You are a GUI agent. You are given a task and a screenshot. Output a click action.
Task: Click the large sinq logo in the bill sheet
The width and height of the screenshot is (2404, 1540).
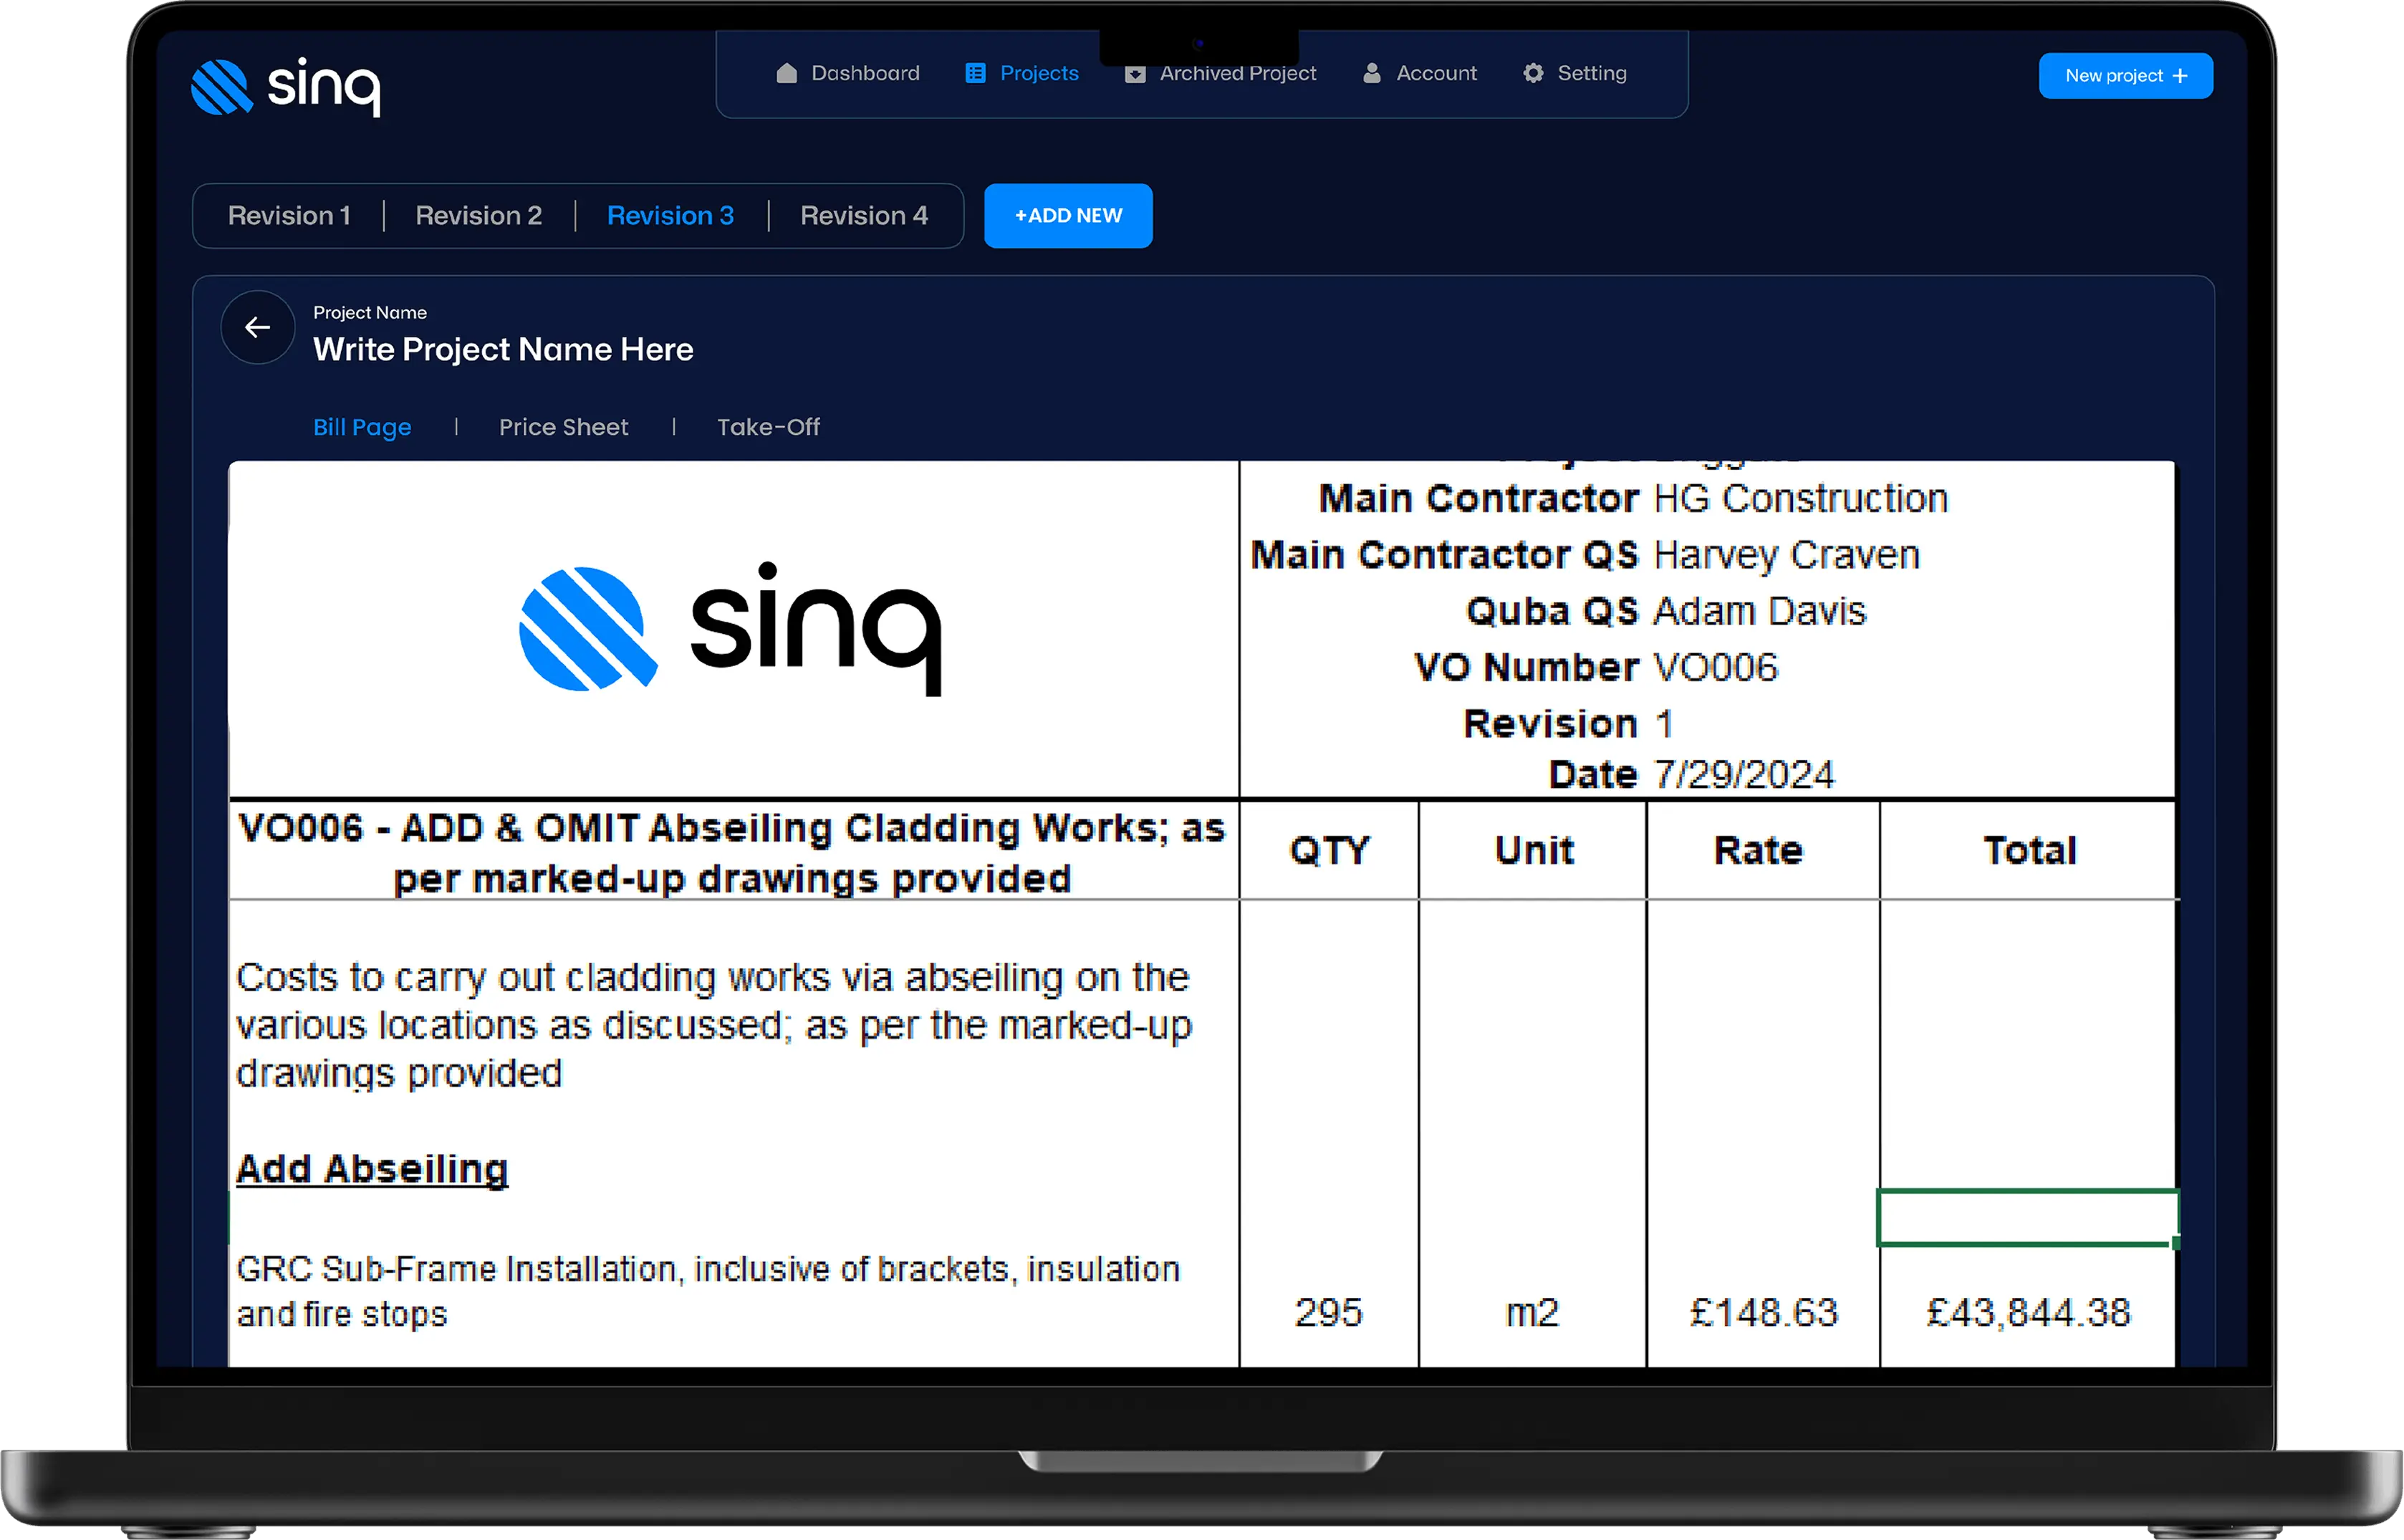(x=730, y=628)
